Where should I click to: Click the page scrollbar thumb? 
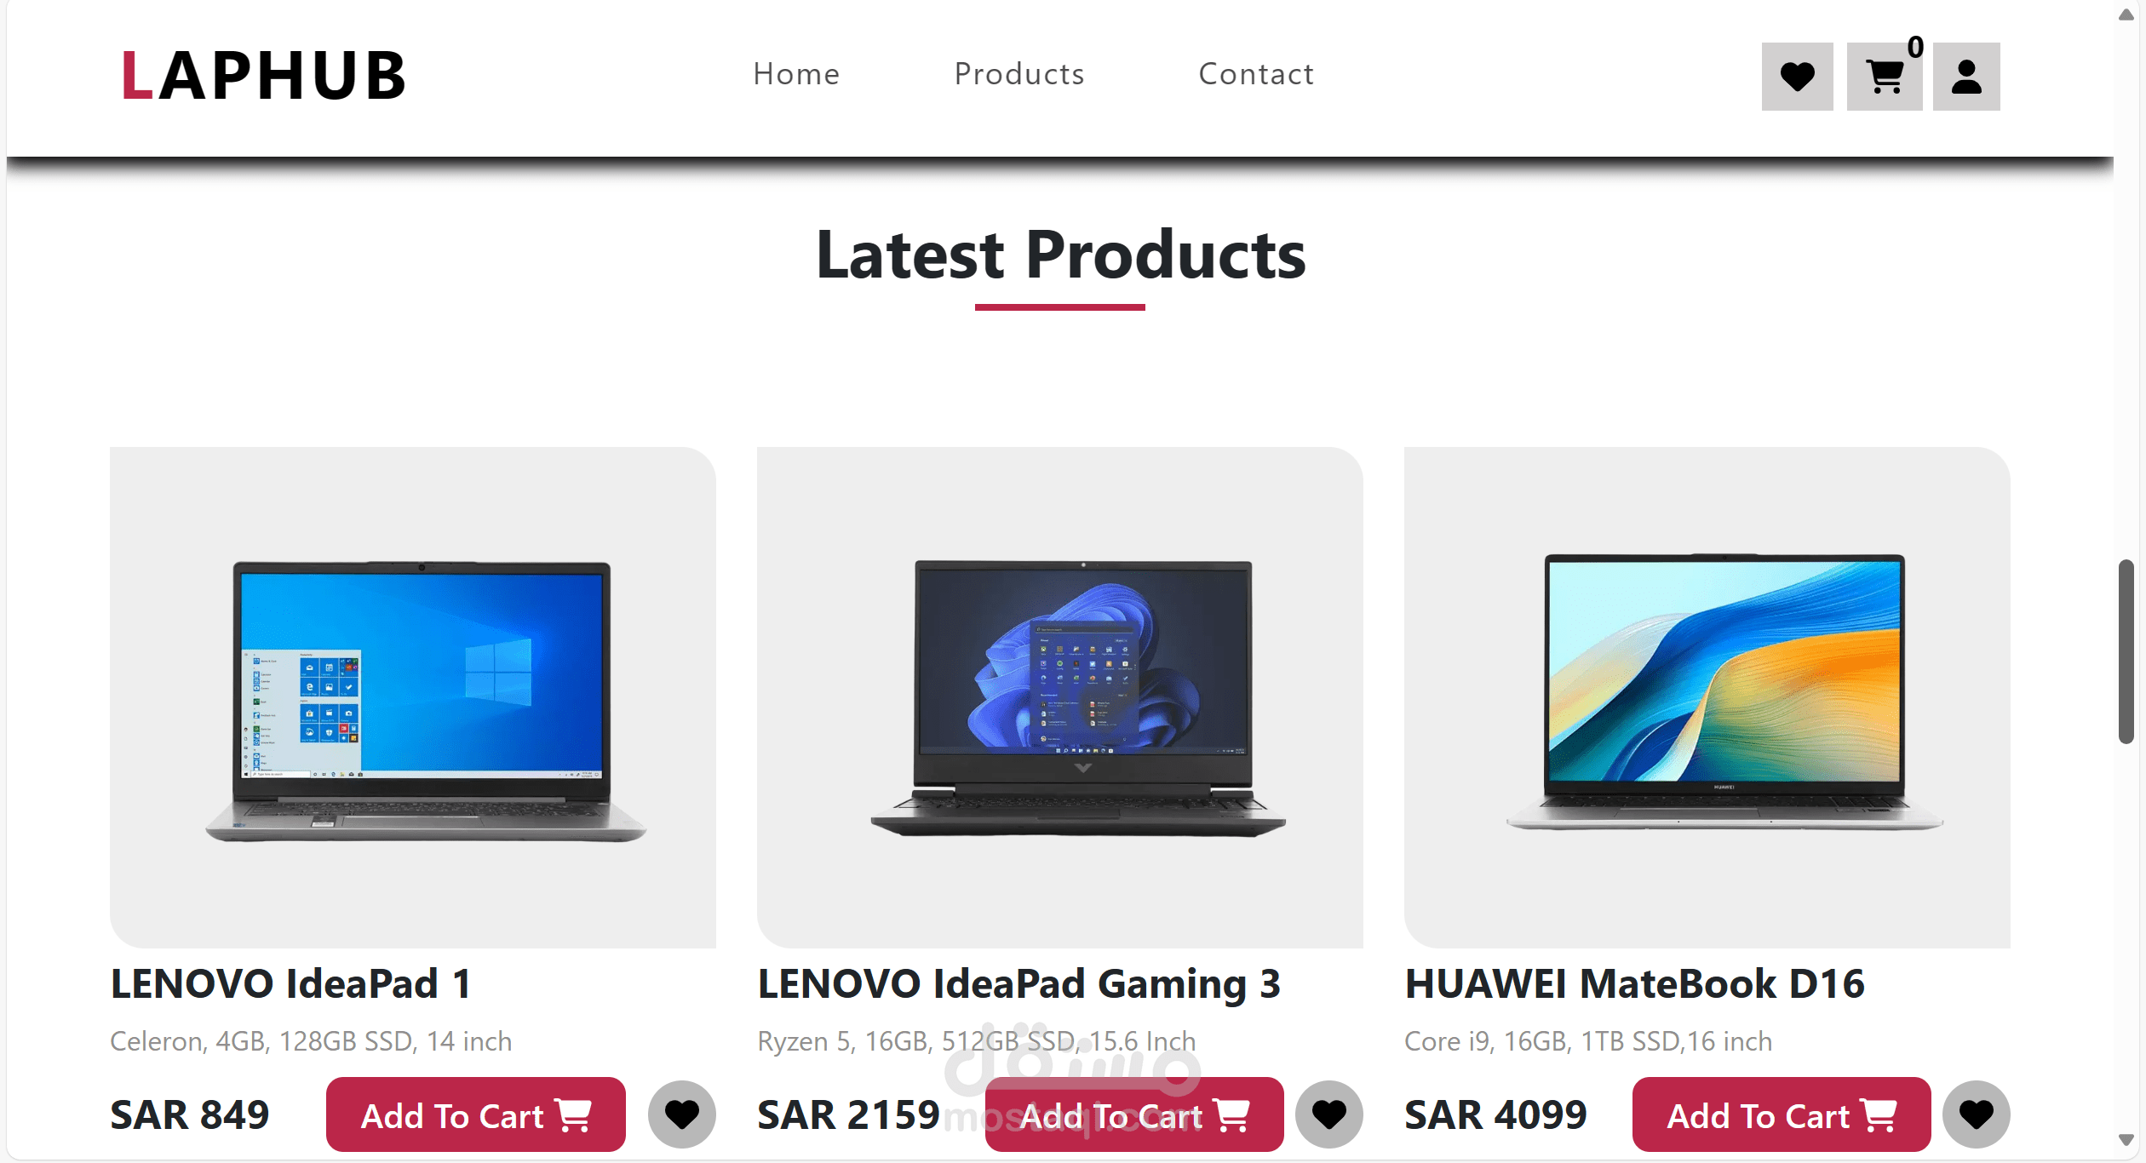click(x=2126, y=651)
